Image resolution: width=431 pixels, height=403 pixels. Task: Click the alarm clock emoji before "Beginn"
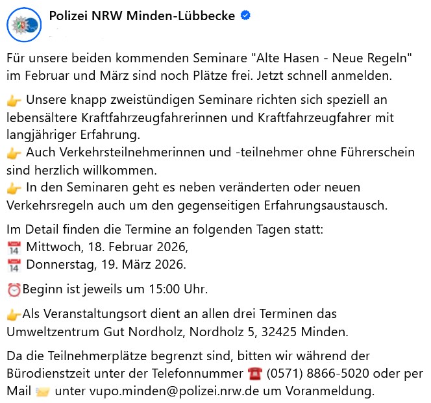pos(14,289)
